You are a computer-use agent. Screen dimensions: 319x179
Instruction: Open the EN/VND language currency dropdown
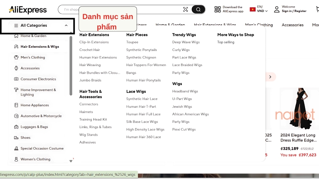tap(262, 9)
